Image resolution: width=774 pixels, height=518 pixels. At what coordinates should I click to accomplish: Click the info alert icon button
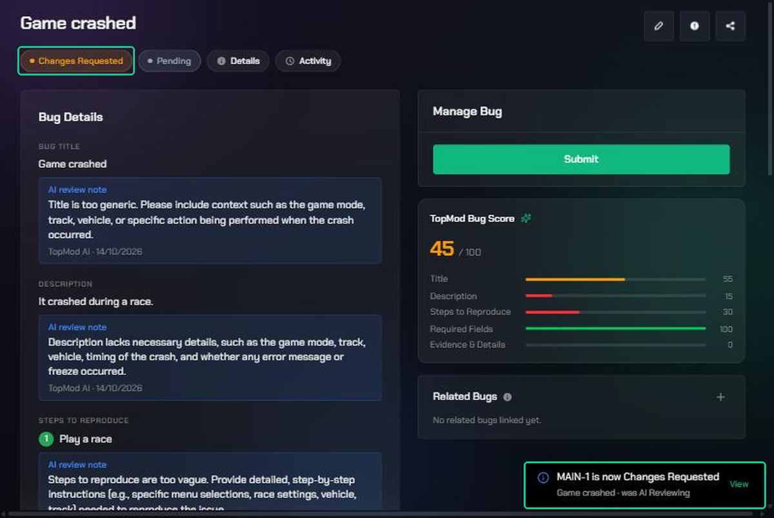click(x=695, y=26)
